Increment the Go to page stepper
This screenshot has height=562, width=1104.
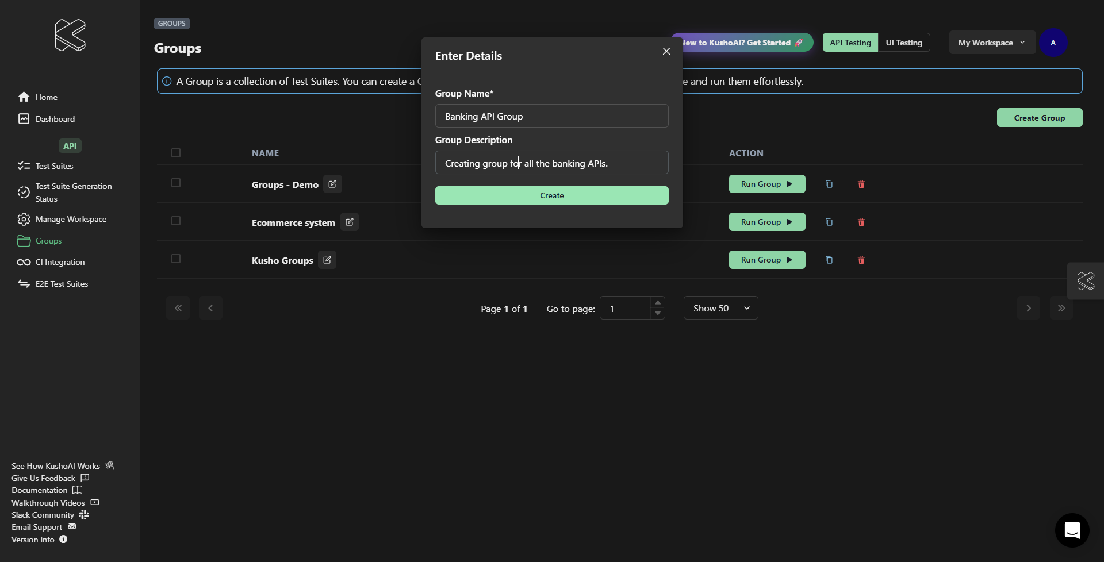(658, 303)
